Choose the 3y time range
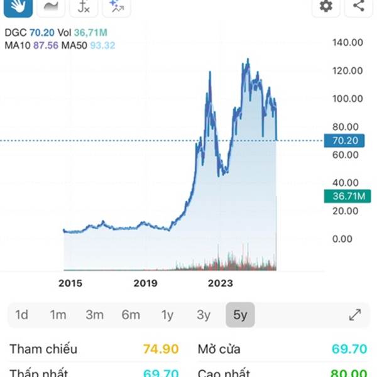The image size is (377, 377). (x=204, y=315)
